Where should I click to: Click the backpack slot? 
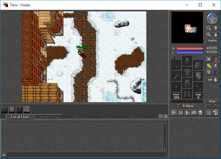(198, 65)
